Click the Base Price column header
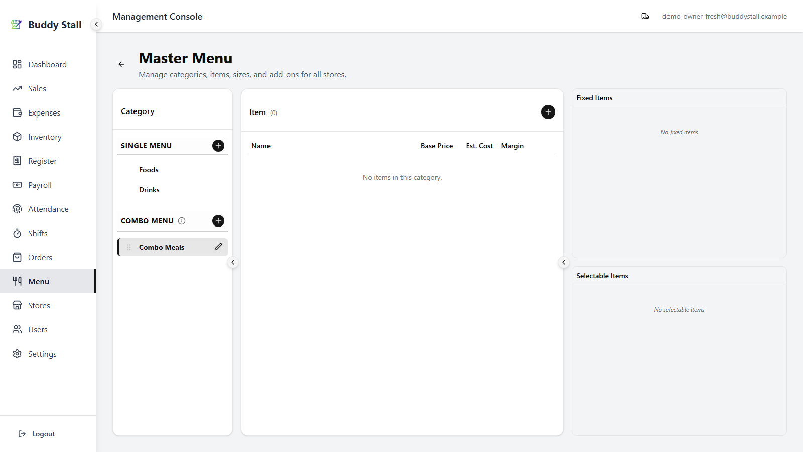803x452 pixels. pos(437,146)
